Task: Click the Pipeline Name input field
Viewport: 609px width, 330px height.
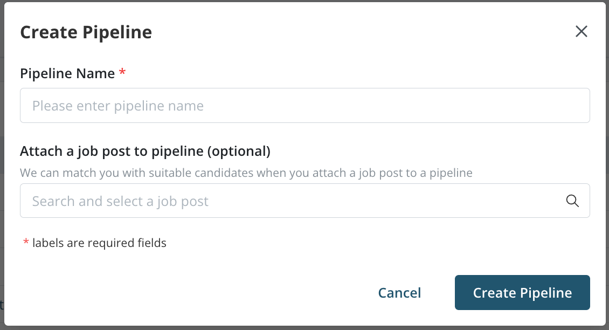Action: click(x=304, y=106)
